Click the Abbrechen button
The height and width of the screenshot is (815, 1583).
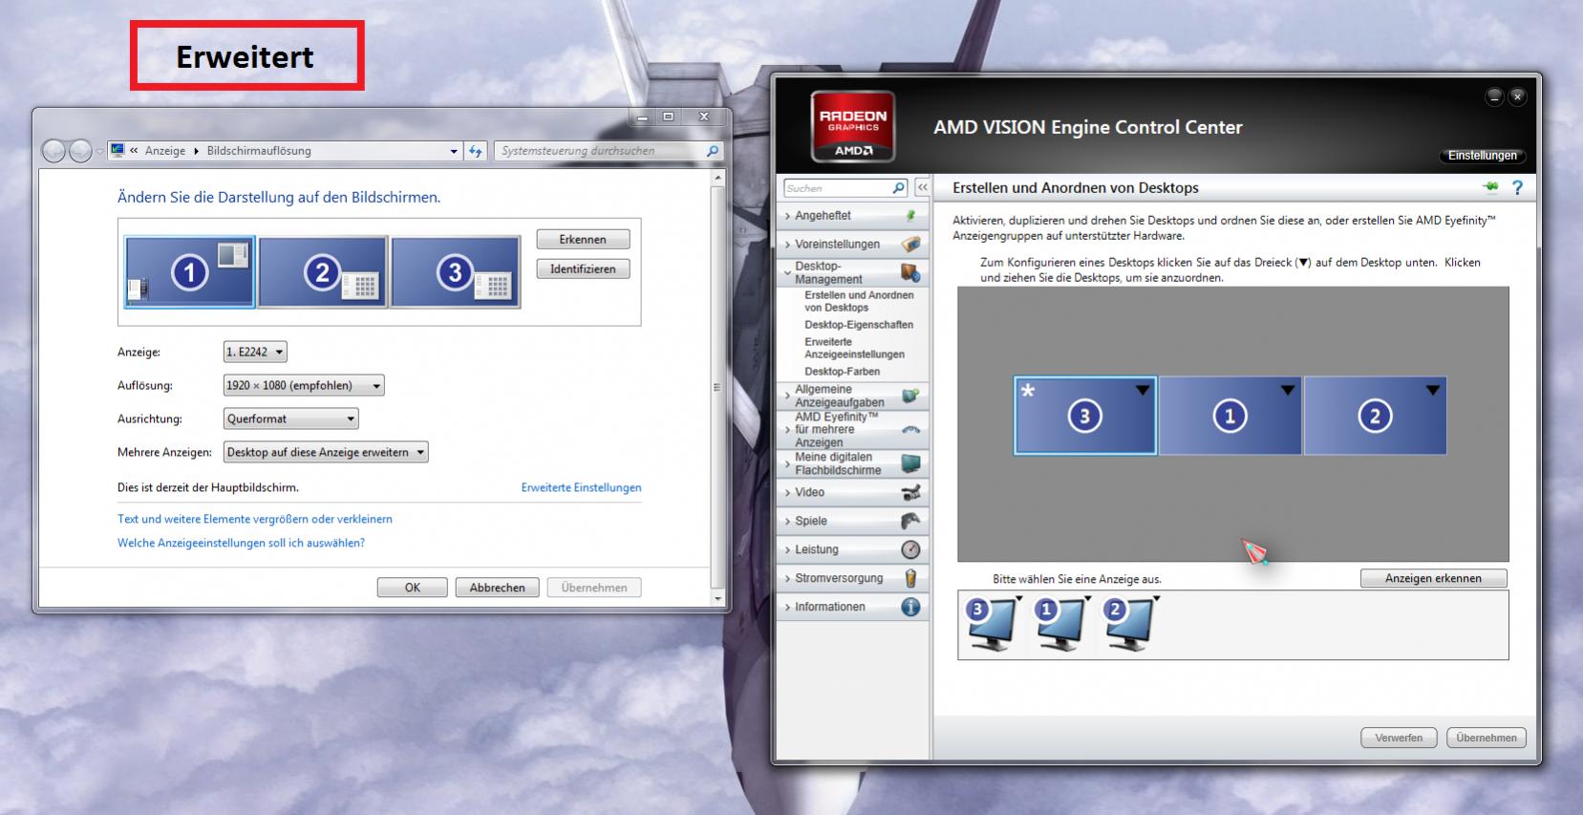497,588
